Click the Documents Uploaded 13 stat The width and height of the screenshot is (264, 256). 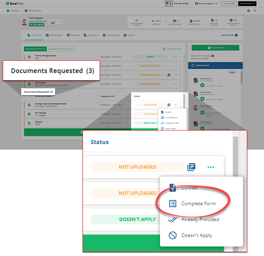214,22
